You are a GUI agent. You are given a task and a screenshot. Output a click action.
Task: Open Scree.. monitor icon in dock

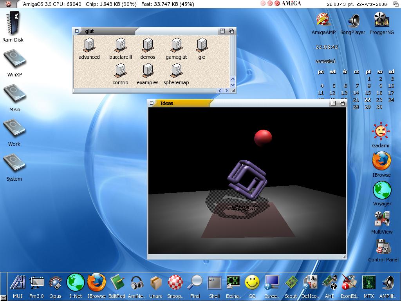[272, 283]
